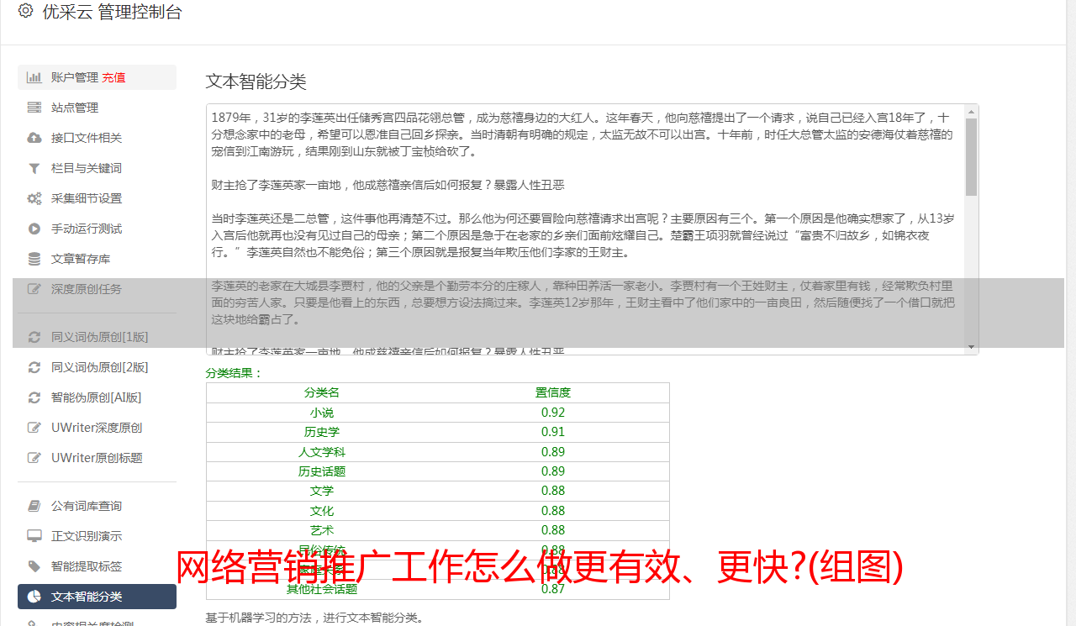
Task: Click the 文本智能分类 page heading
Action: coord(256,82)
